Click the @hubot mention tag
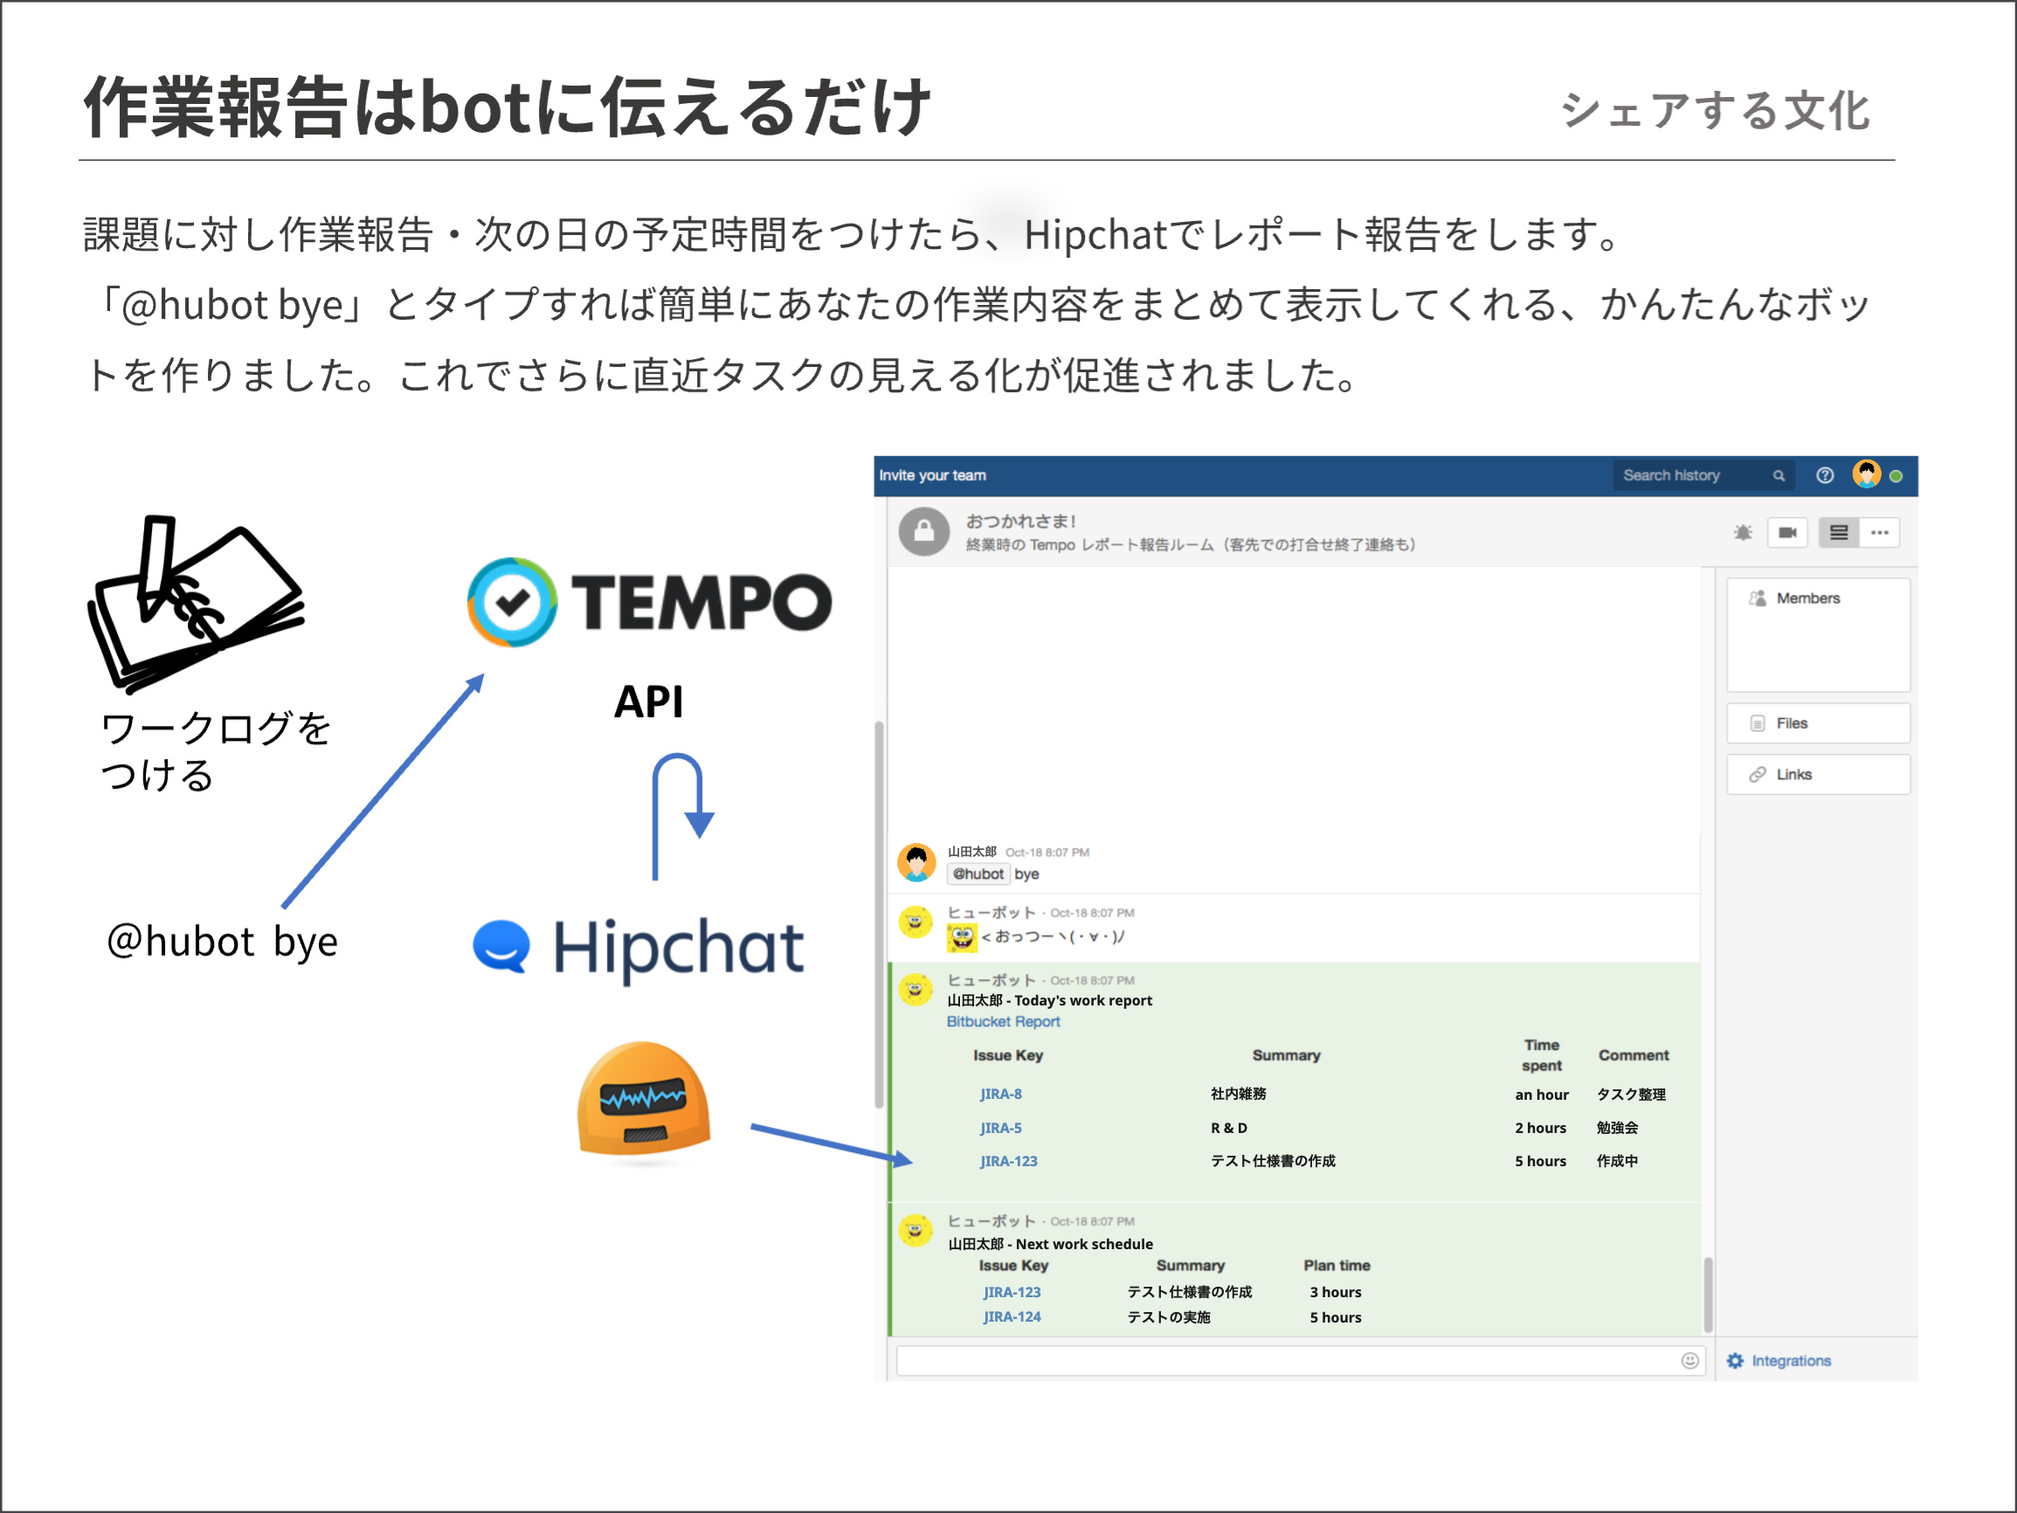 coord(977,874)
